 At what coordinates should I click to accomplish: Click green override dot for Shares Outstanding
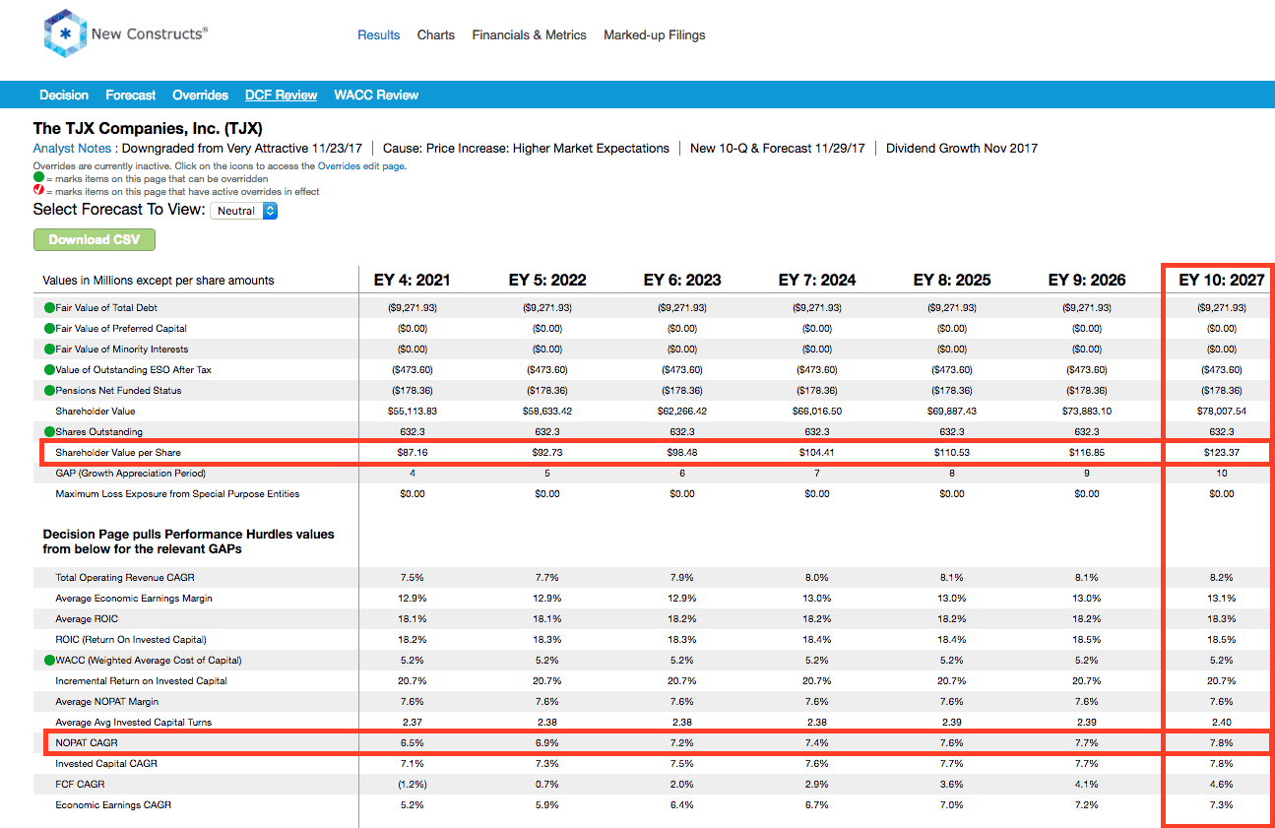pyautogui.click(x=49, y=432)
